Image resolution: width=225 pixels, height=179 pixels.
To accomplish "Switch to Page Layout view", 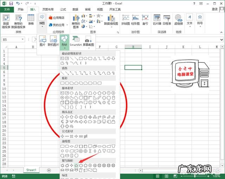I will pos(167,176).
